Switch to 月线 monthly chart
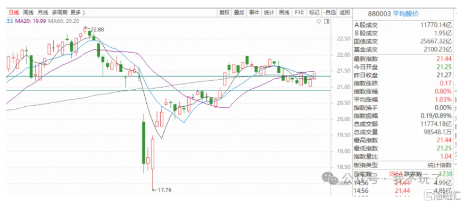464x204 pixels. tap(43, 13)
